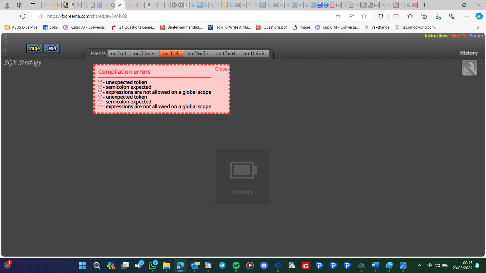The image size is (486, 273).
Task: Switch to the on Init event tab
Action: [119, 54]
